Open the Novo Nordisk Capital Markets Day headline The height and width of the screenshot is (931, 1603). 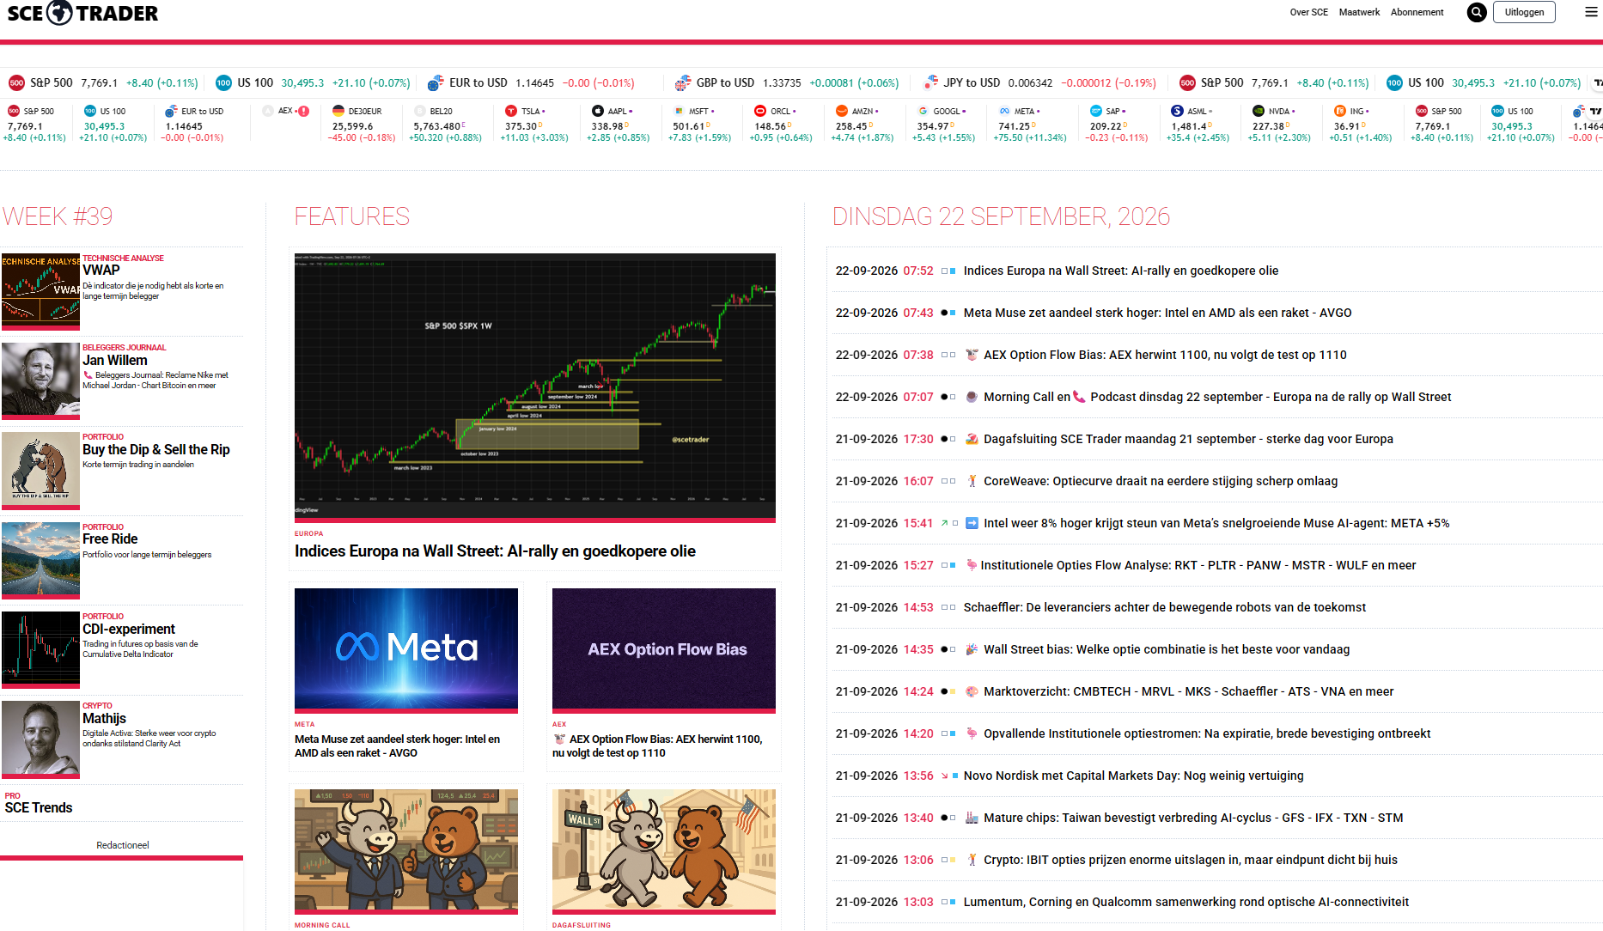point(1134,776)
